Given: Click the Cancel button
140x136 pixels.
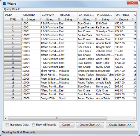Looking at the screenshot, I should coord(66,125).
